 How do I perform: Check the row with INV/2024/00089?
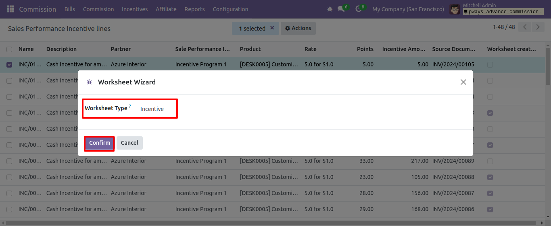tap(9, 161)
